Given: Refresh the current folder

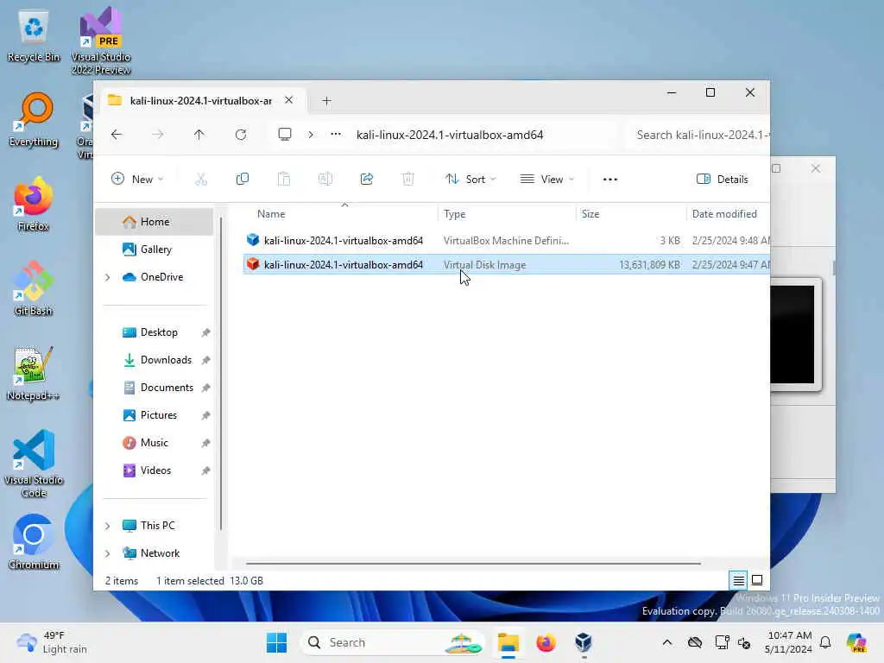Looking at the screenshot, I should pyautogui.click(x=241, y=135).
